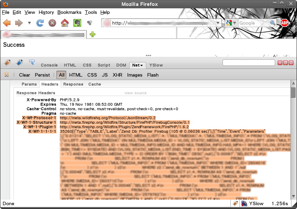
Task: Open the back/forward history dropdown arrow
Action: (x=29, y=23)
